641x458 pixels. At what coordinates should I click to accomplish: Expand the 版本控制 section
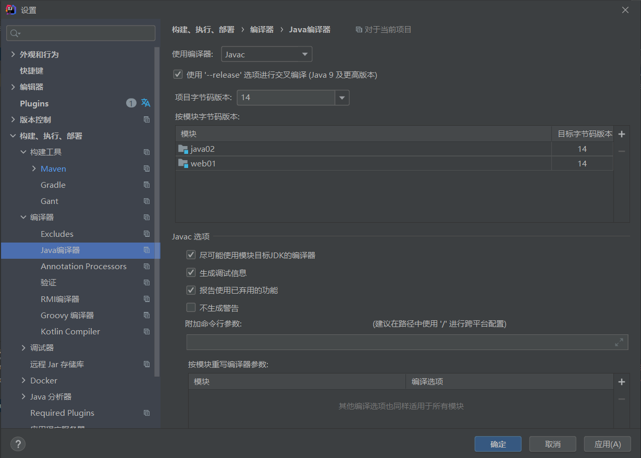(x=13, y=119)
